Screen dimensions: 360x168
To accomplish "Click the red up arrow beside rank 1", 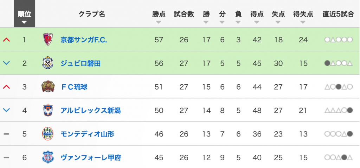I will coord(6,40).
